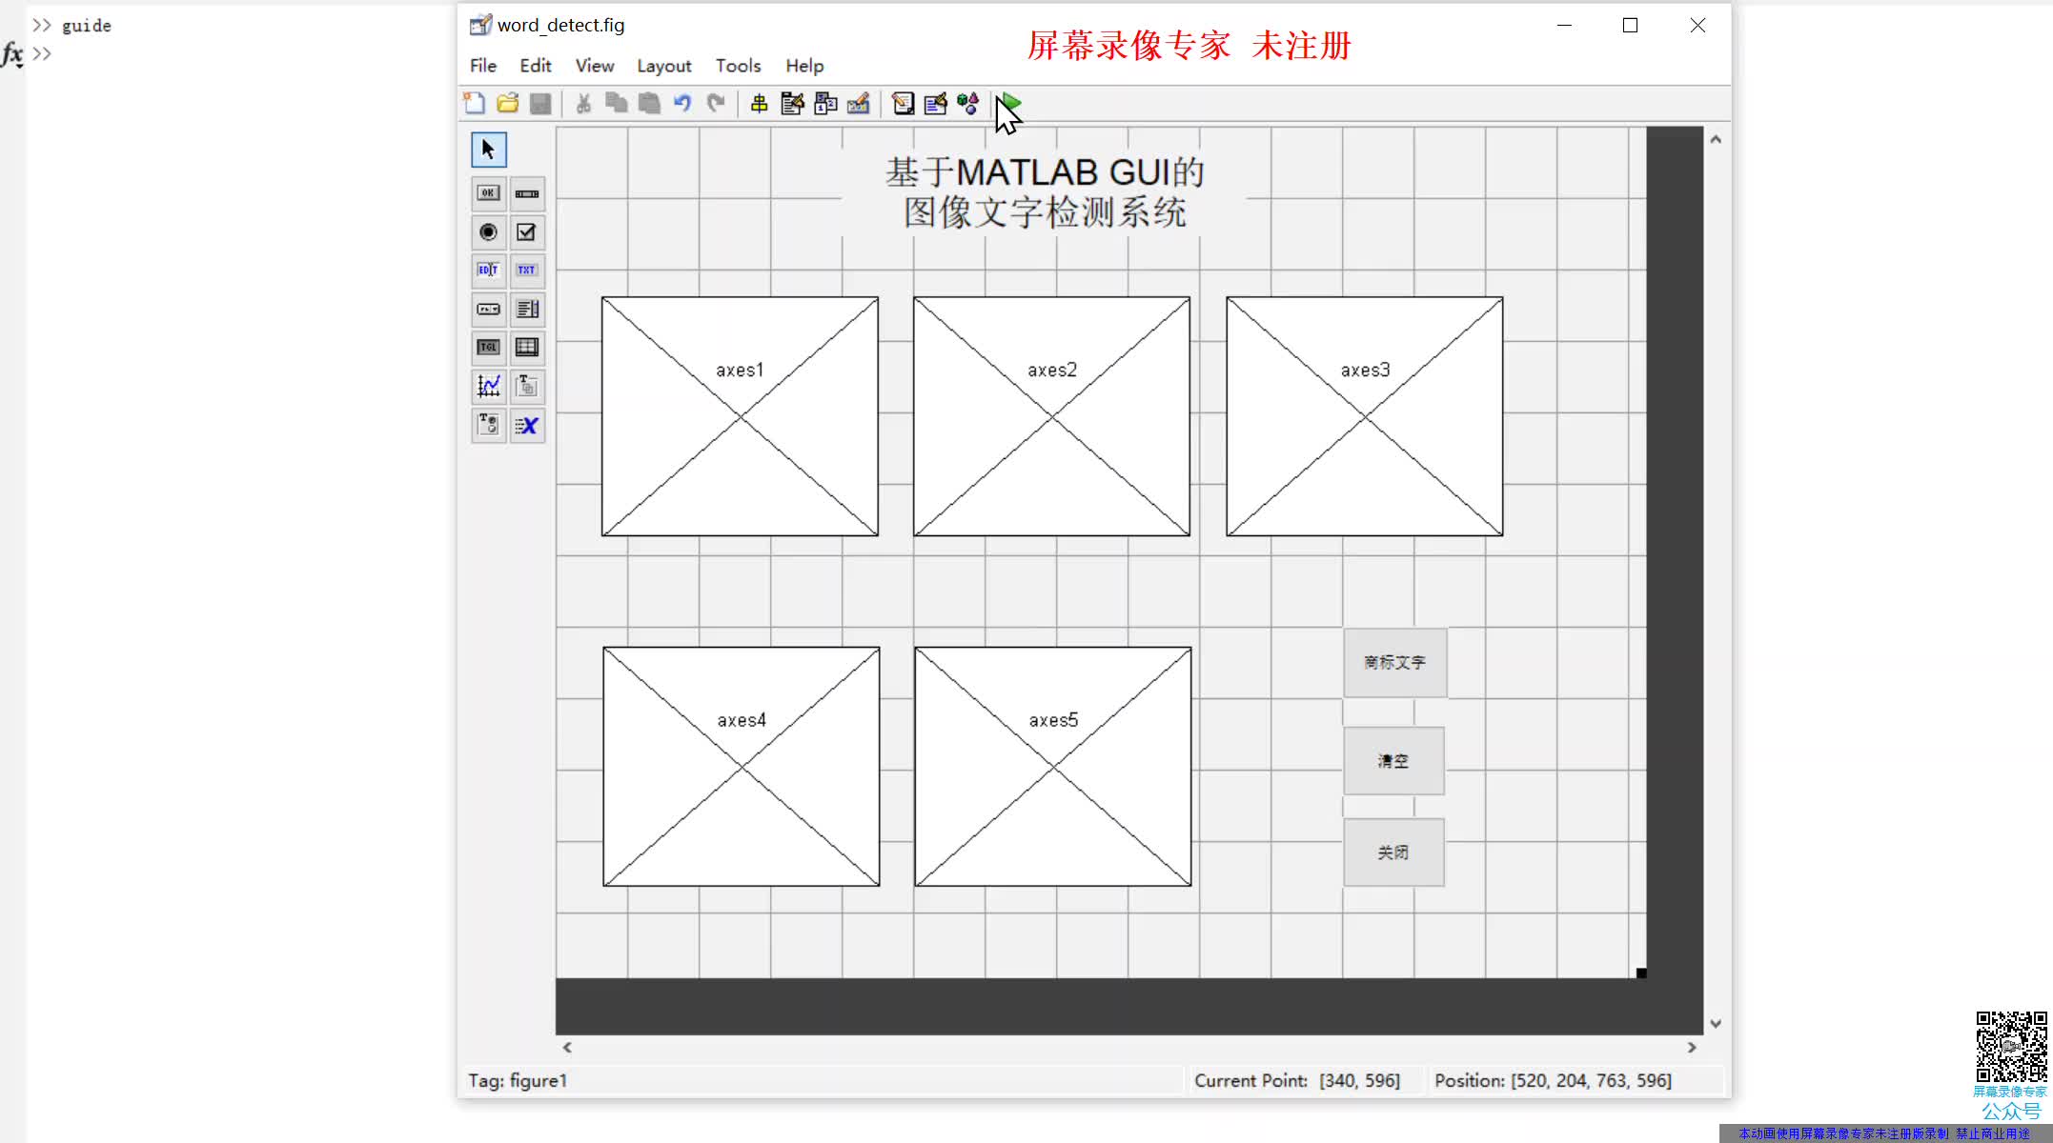This screenshot has height=1143, width=2053.
Task: Click the undo button in toolbar
Action: click(681, 103)
